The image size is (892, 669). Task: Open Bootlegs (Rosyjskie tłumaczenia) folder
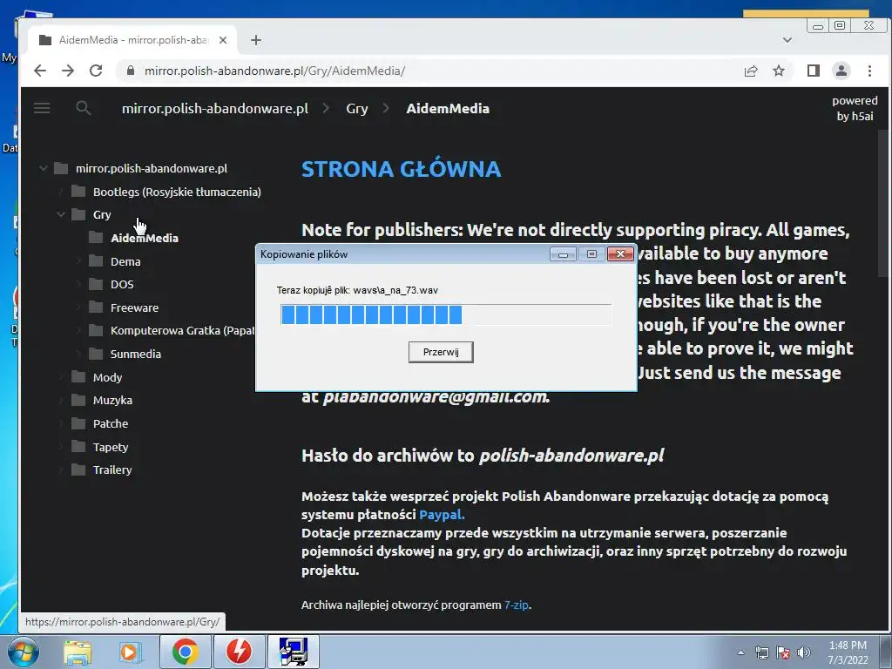[x=177, y=192]
